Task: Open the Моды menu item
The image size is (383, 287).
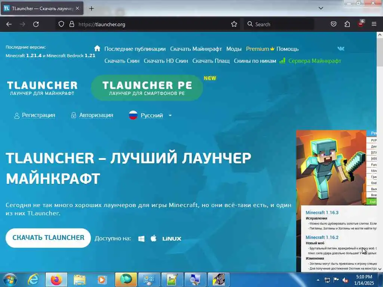Action: point(234,49)
